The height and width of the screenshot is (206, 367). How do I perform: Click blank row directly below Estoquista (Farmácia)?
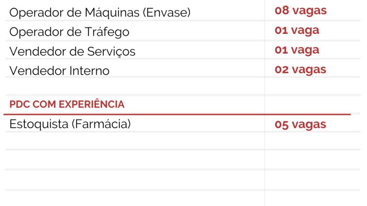(x=133, y=141)
